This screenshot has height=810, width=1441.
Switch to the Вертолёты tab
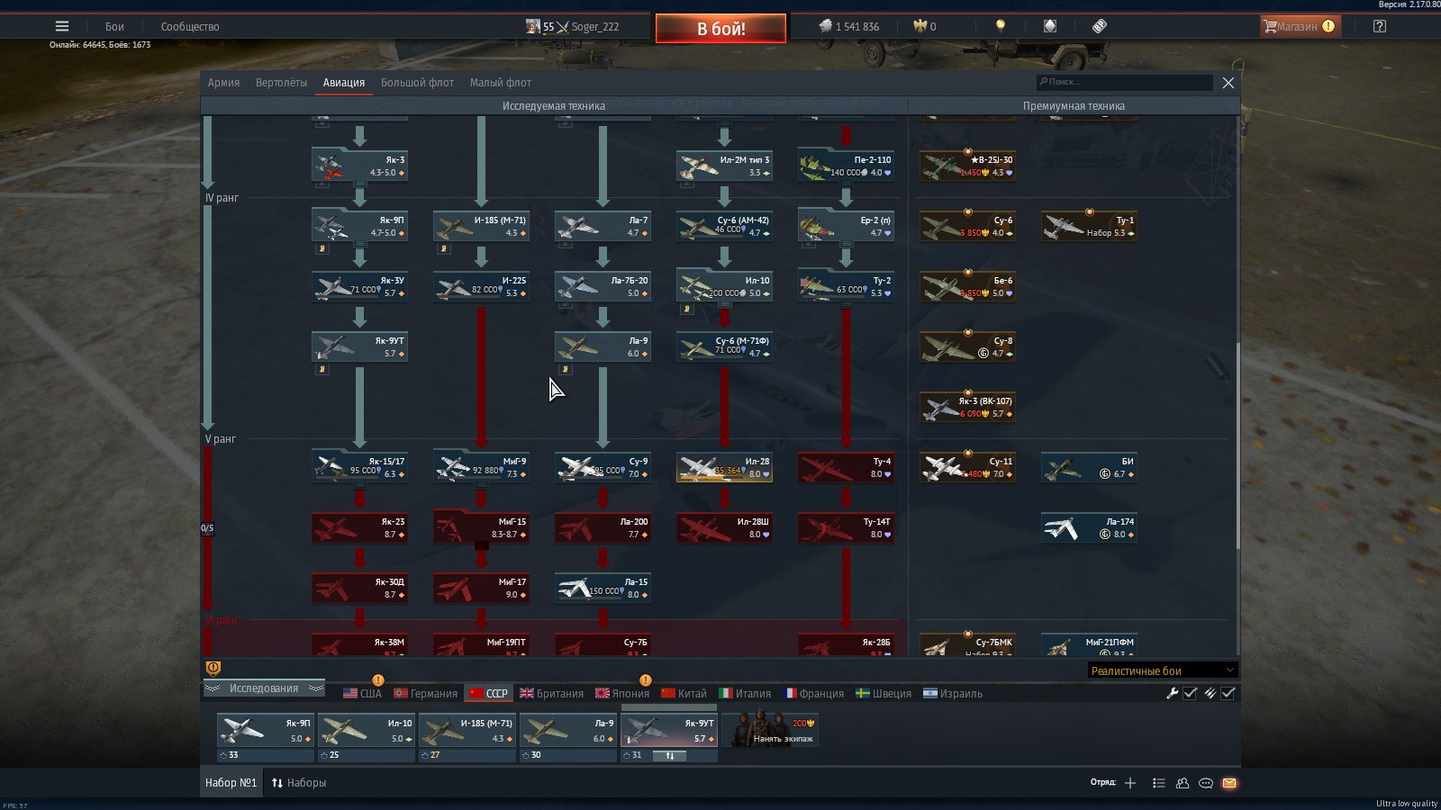tap(281, 83)
